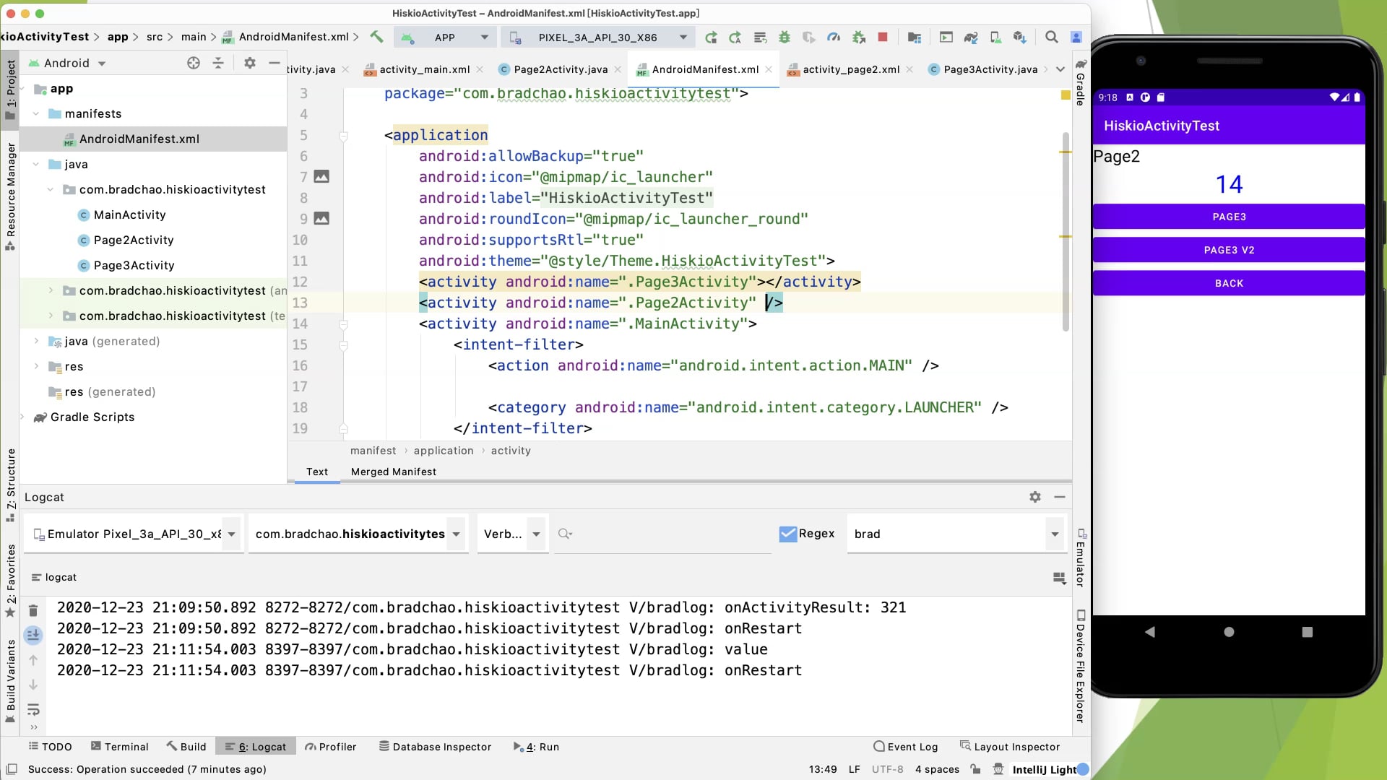Screen dimensions: 1387x780
Task: Toggle soft-wrap in logcat sidebar
Action: (33, 709)
